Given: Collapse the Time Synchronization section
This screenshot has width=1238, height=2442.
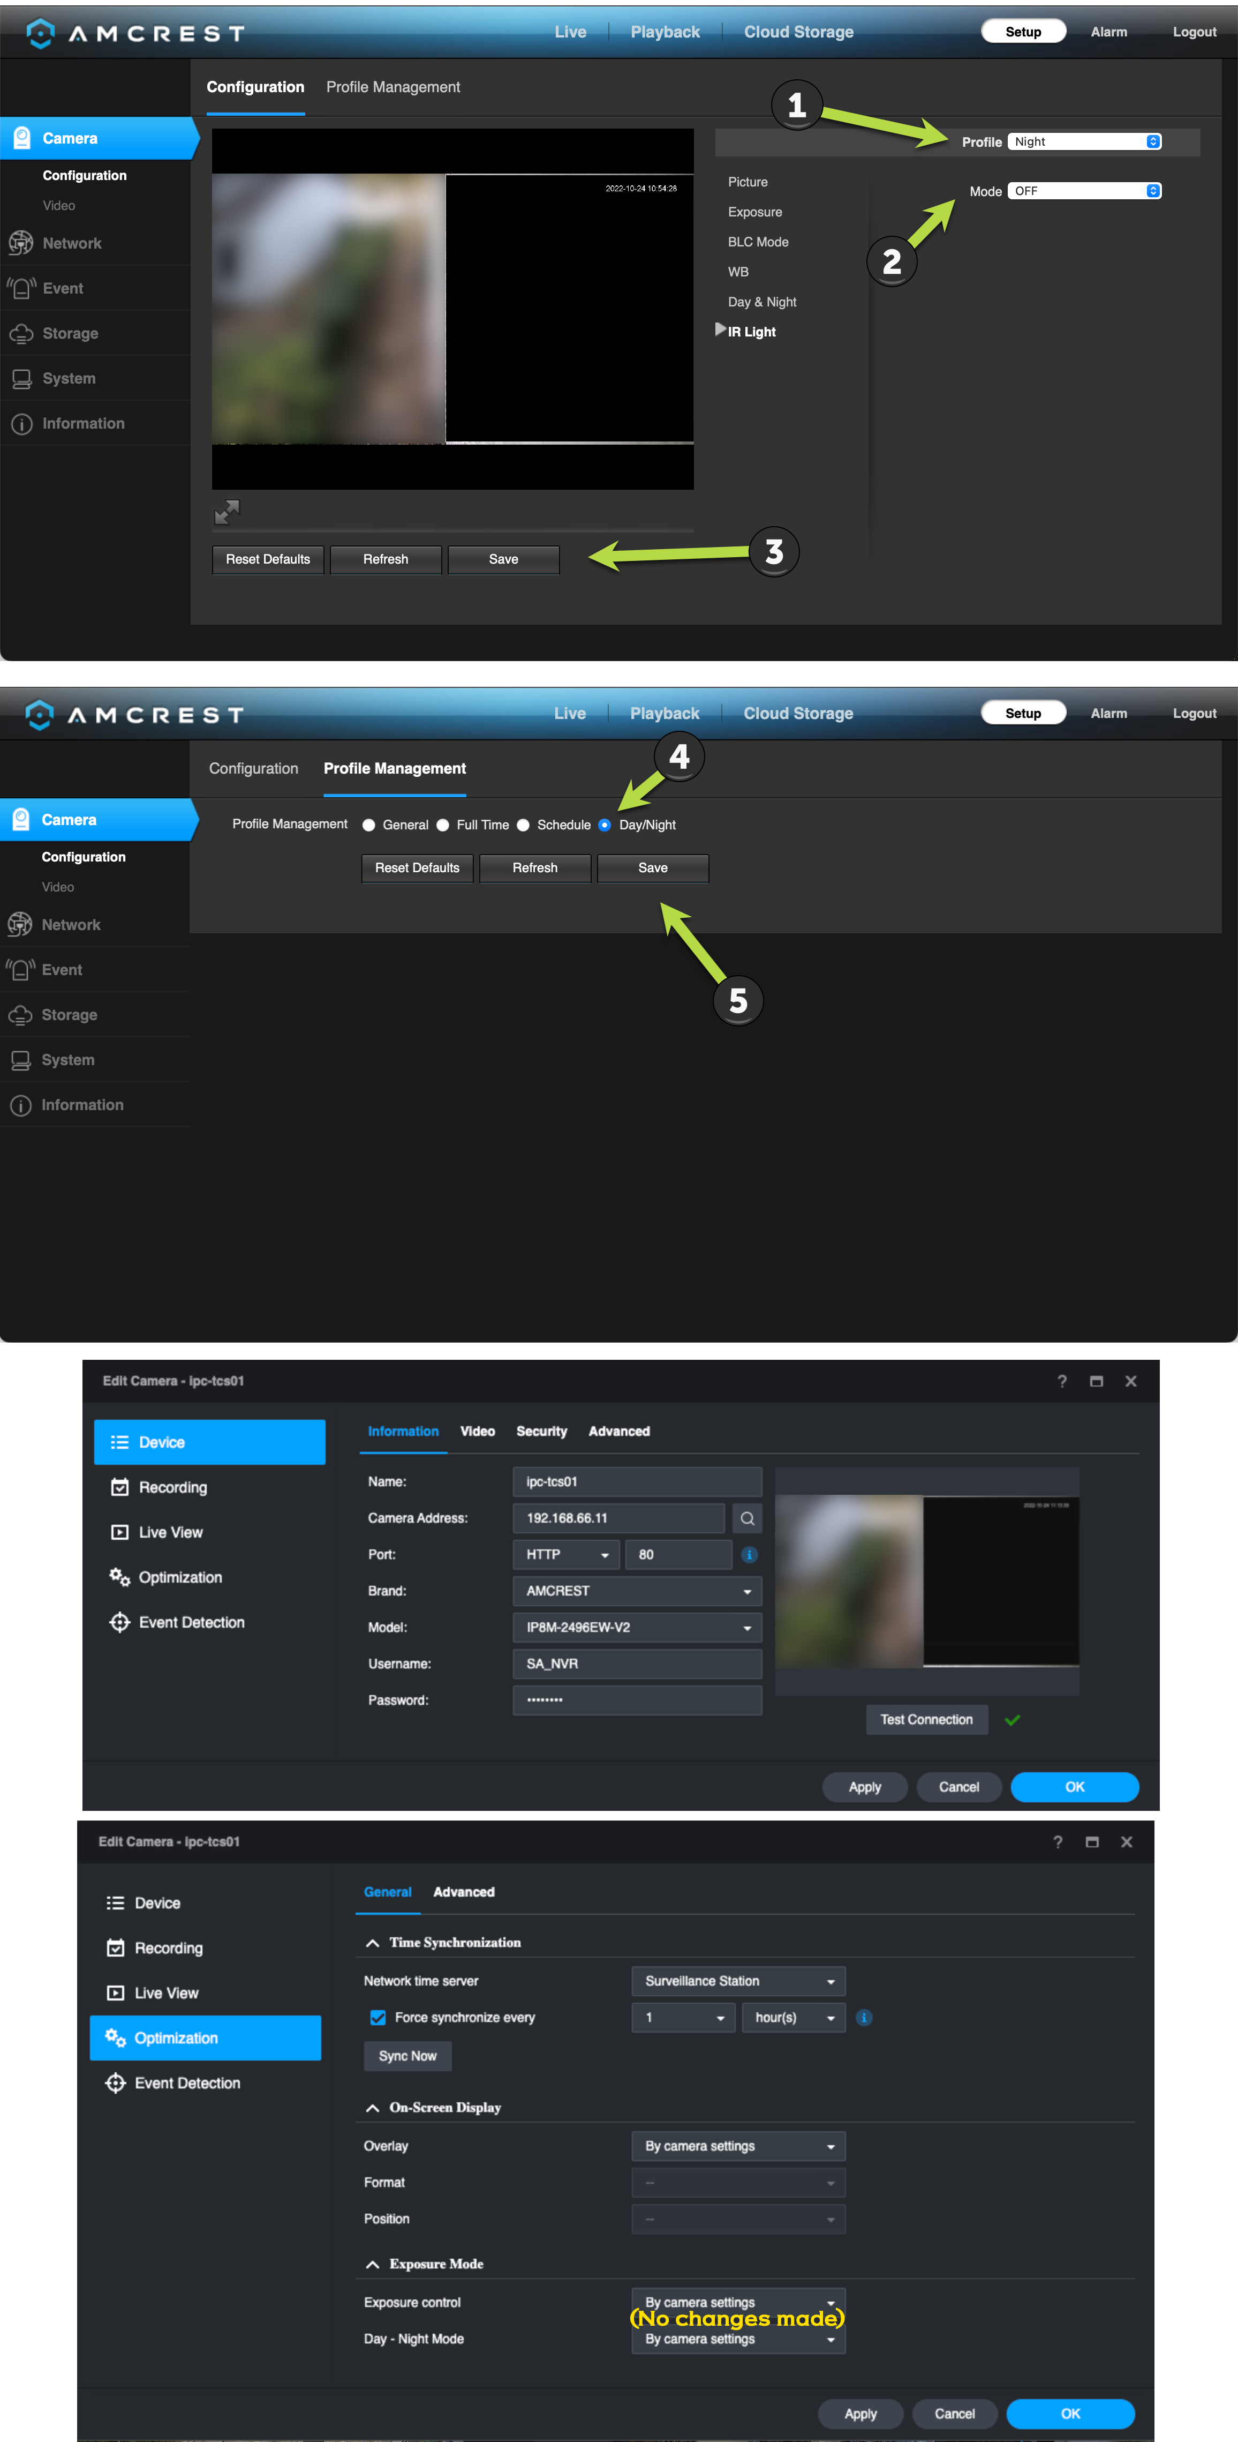Looking at the screenshot, I should (x=373, y=1943).
